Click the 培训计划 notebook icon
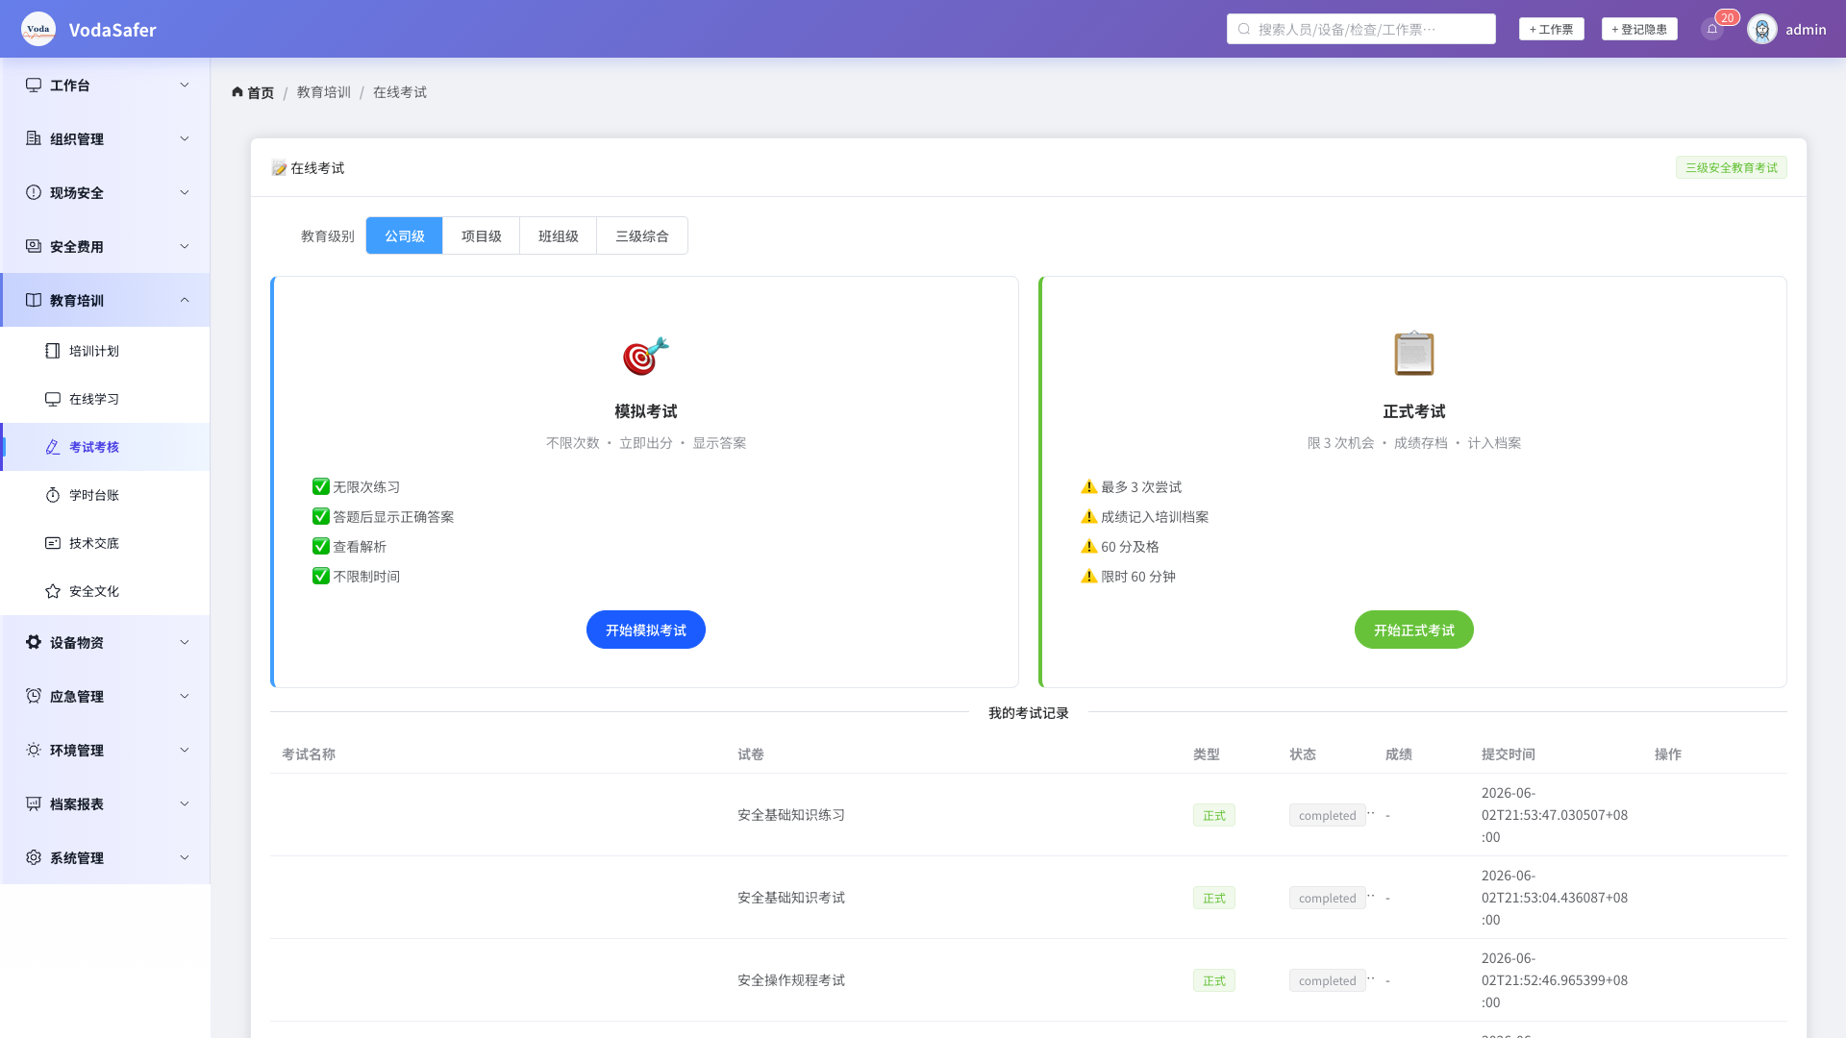The image size is (1846, 1038). click(x=53, y=351)
